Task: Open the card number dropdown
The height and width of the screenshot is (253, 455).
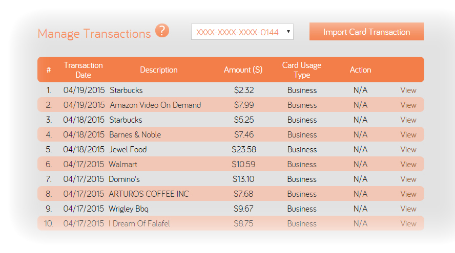Action: click(x=242, y=32)
